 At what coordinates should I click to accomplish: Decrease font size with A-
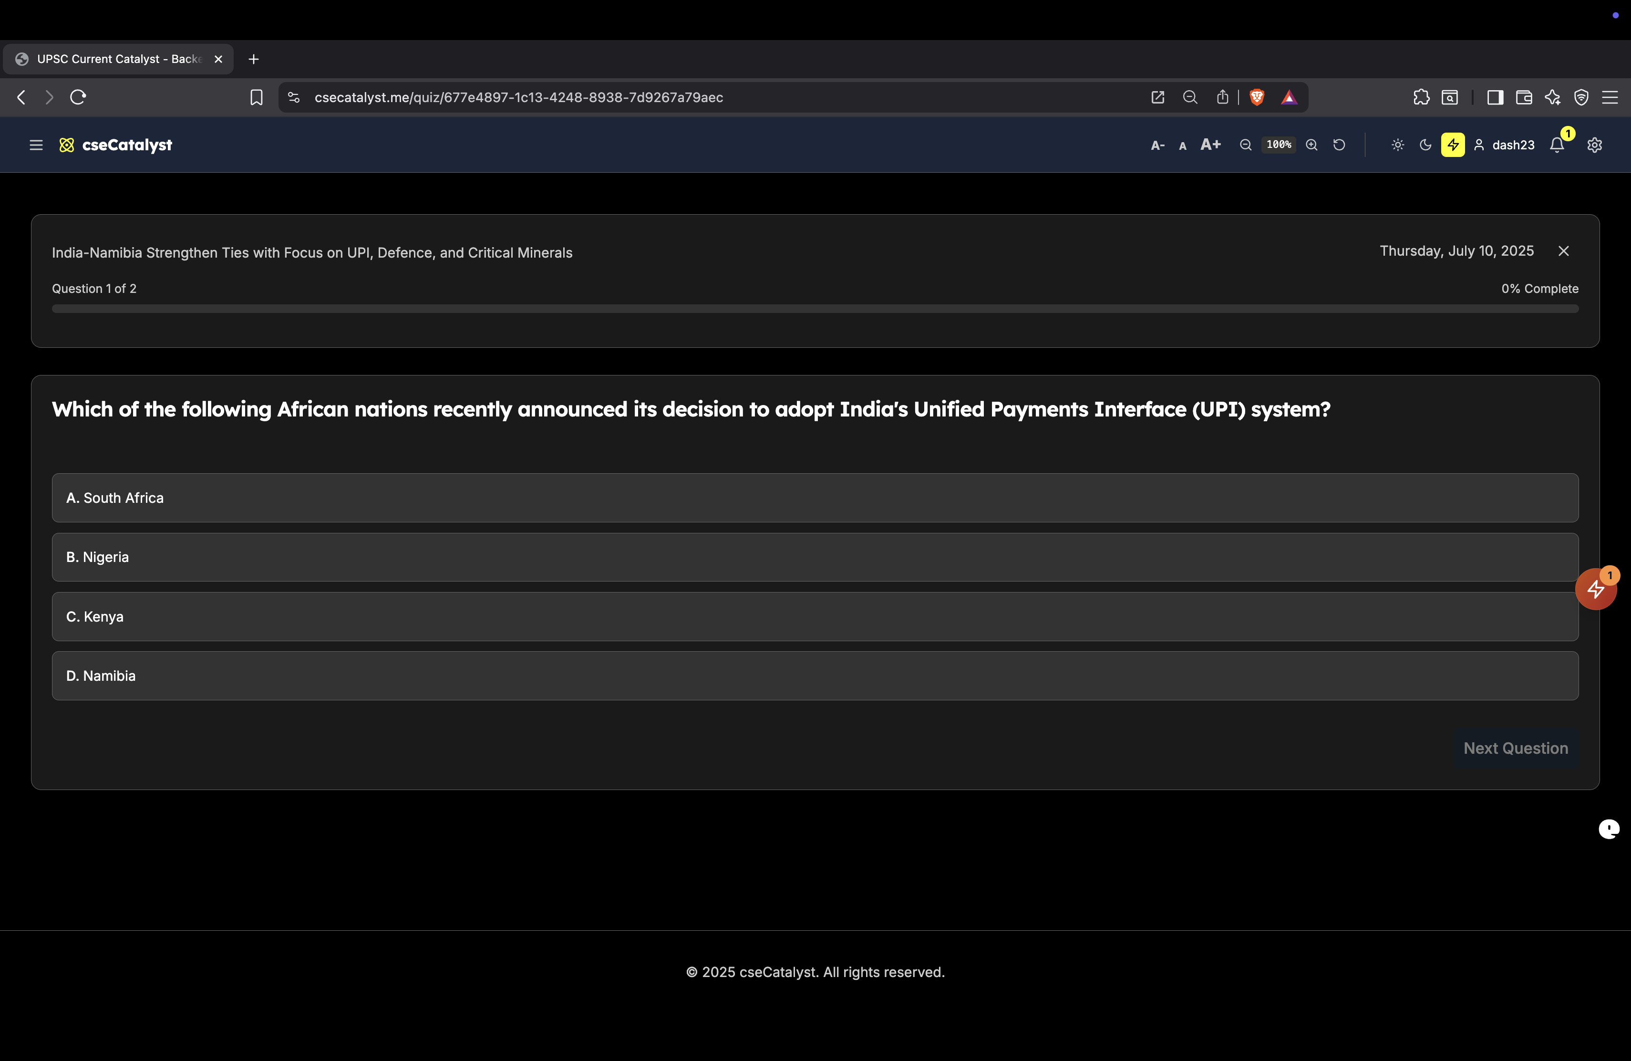point(1157,146)
